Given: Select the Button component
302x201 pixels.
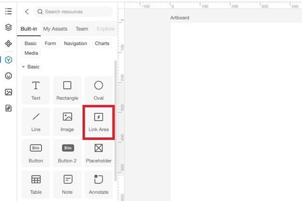Looking at the screenshot, I should 36,153.
